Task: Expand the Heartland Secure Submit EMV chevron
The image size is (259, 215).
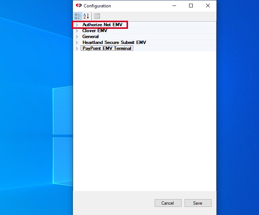Action: click(x=77, y=42)
